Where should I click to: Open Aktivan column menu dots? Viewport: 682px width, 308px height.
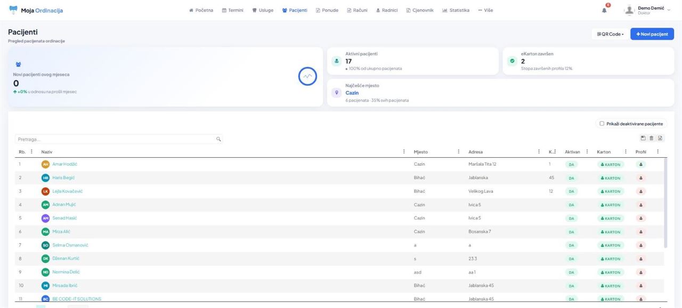tap(587, 152)
